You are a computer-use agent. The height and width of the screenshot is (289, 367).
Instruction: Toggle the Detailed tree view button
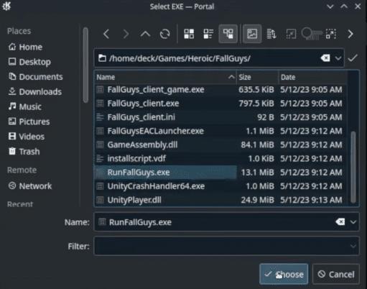click(x=228, y=34)
